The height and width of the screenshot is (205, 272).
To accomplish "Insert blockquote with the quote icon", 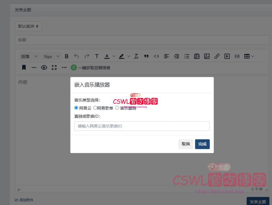I will pos(146,56).
